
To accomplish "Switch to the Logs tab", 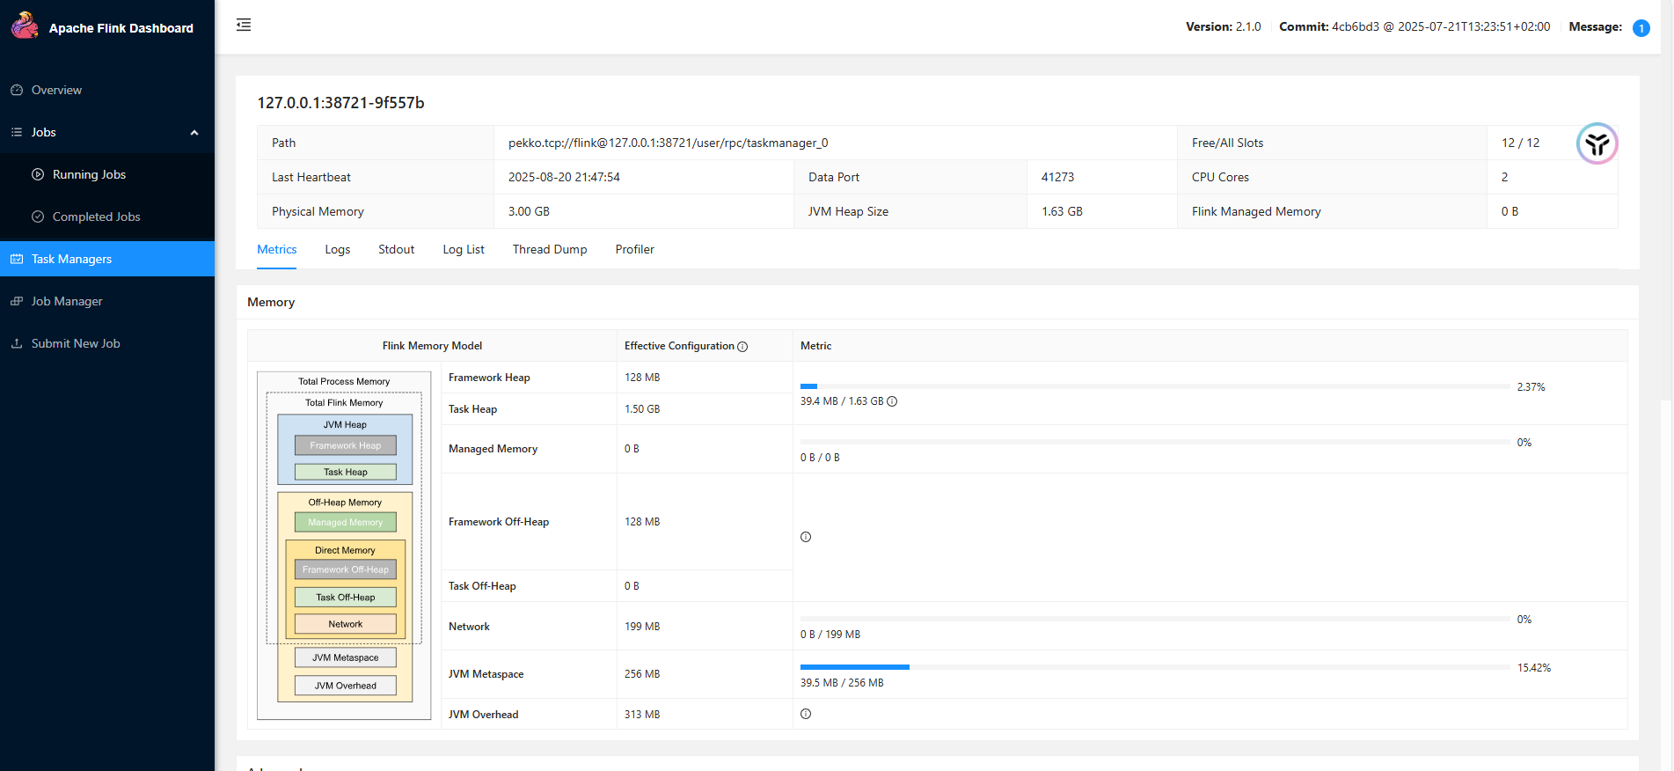I will [337, 249].
